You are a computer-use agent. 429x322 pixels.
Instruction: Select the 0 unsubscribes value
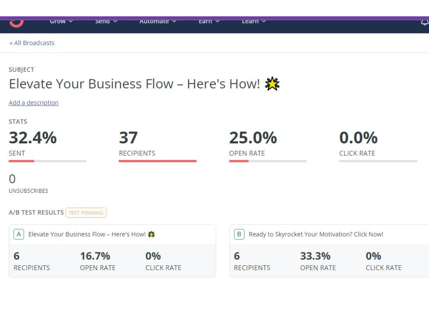[12, 179]
